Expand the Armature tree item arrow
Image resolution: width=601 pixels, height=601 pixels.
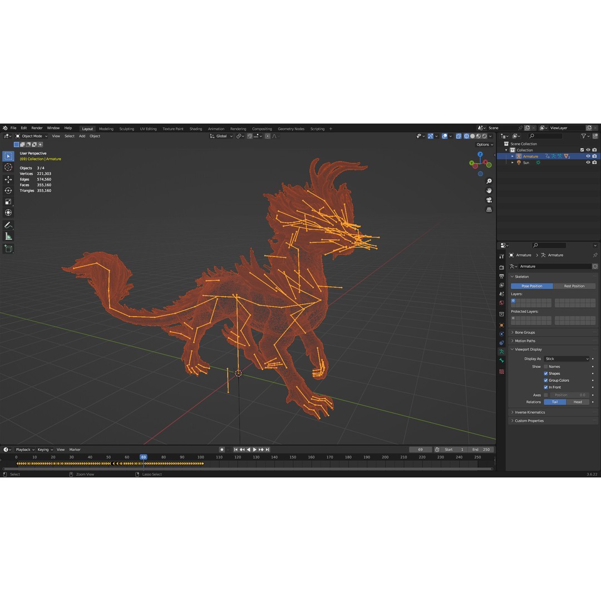[x=513, y=156]
